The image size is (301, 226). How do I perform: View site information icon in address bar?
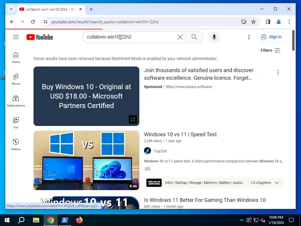click(46, 22)
